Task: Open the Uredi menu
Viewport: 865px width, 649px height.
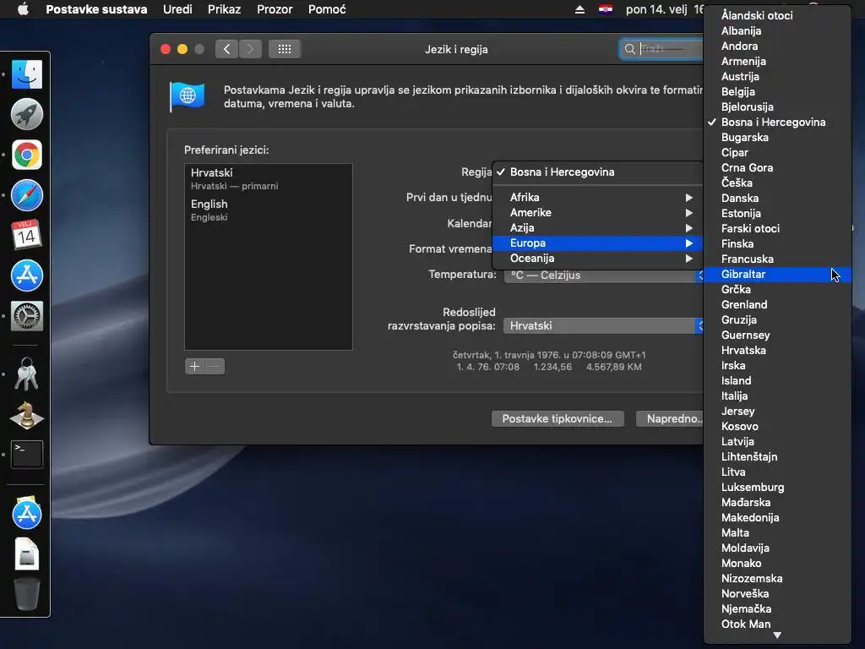Action: click(x=177, y=9)
